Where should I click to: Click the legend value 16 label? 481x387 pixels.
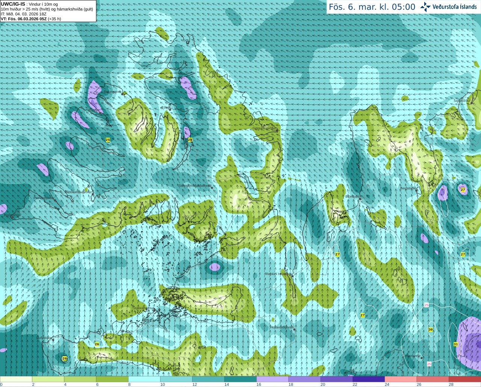[x=259, y=384]
